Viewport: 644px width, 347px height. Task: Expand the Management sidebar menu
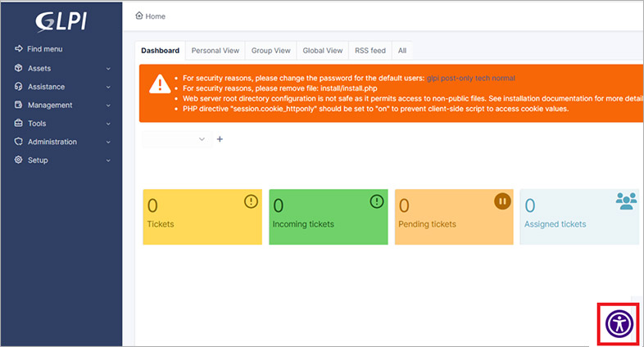pos(61,105)
